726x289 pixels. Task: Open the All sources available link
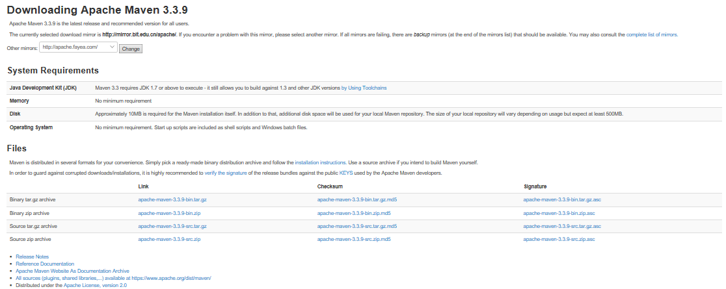point(113,279)
